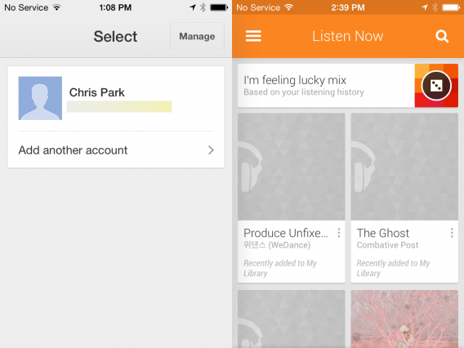Screen dimensions: 464x348
Task: Open the hamburger navigation menu
Action: (x=253, y=36)
